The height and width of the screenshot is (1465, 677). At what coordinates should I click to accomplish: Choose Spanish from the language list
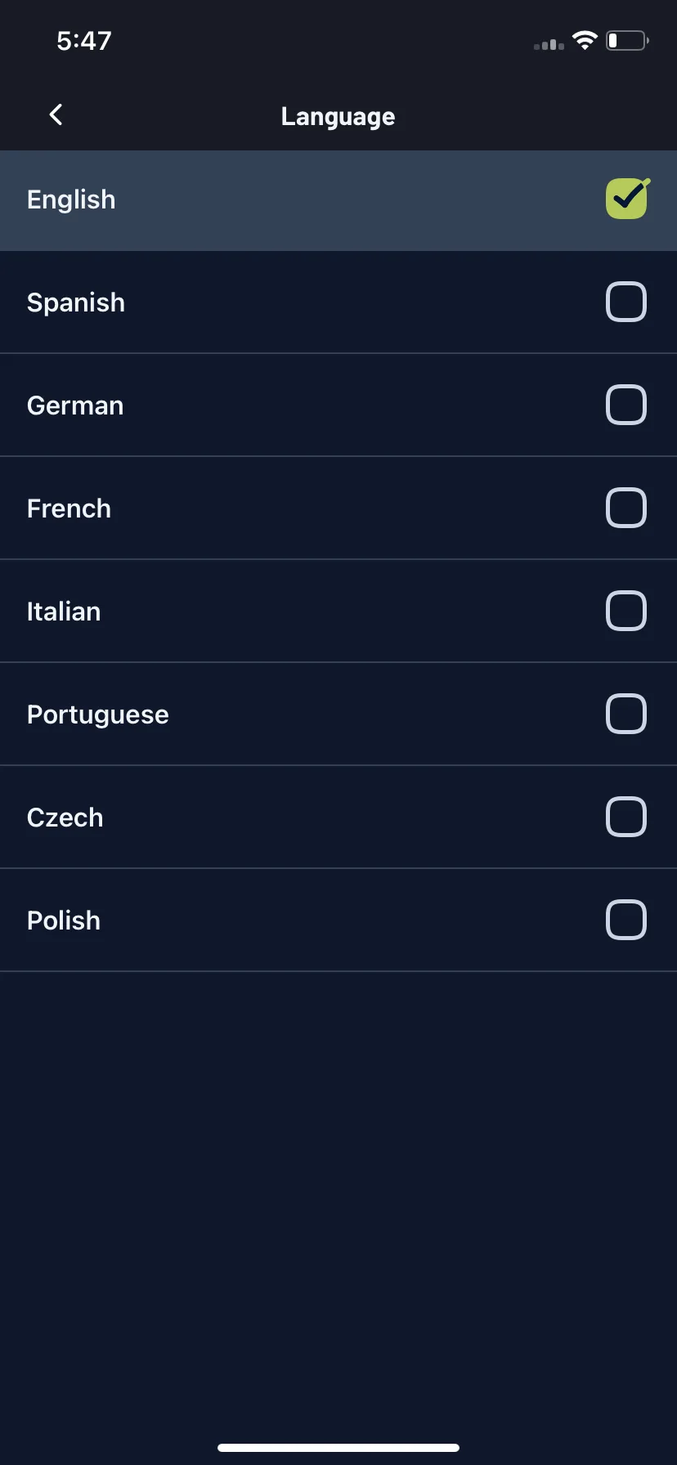pyautogui.click(x=76, y=302)
